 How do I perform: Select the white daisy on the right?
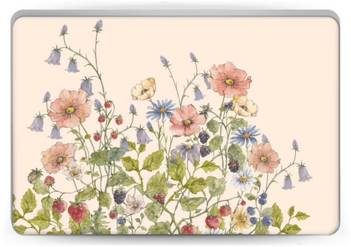(x=243, y=178)
